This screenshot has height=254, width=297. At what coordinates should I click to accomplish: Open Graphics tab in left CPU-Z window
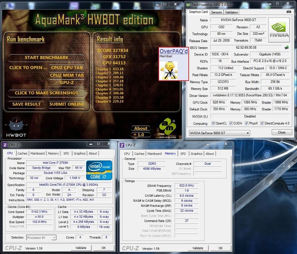point(80,153)
